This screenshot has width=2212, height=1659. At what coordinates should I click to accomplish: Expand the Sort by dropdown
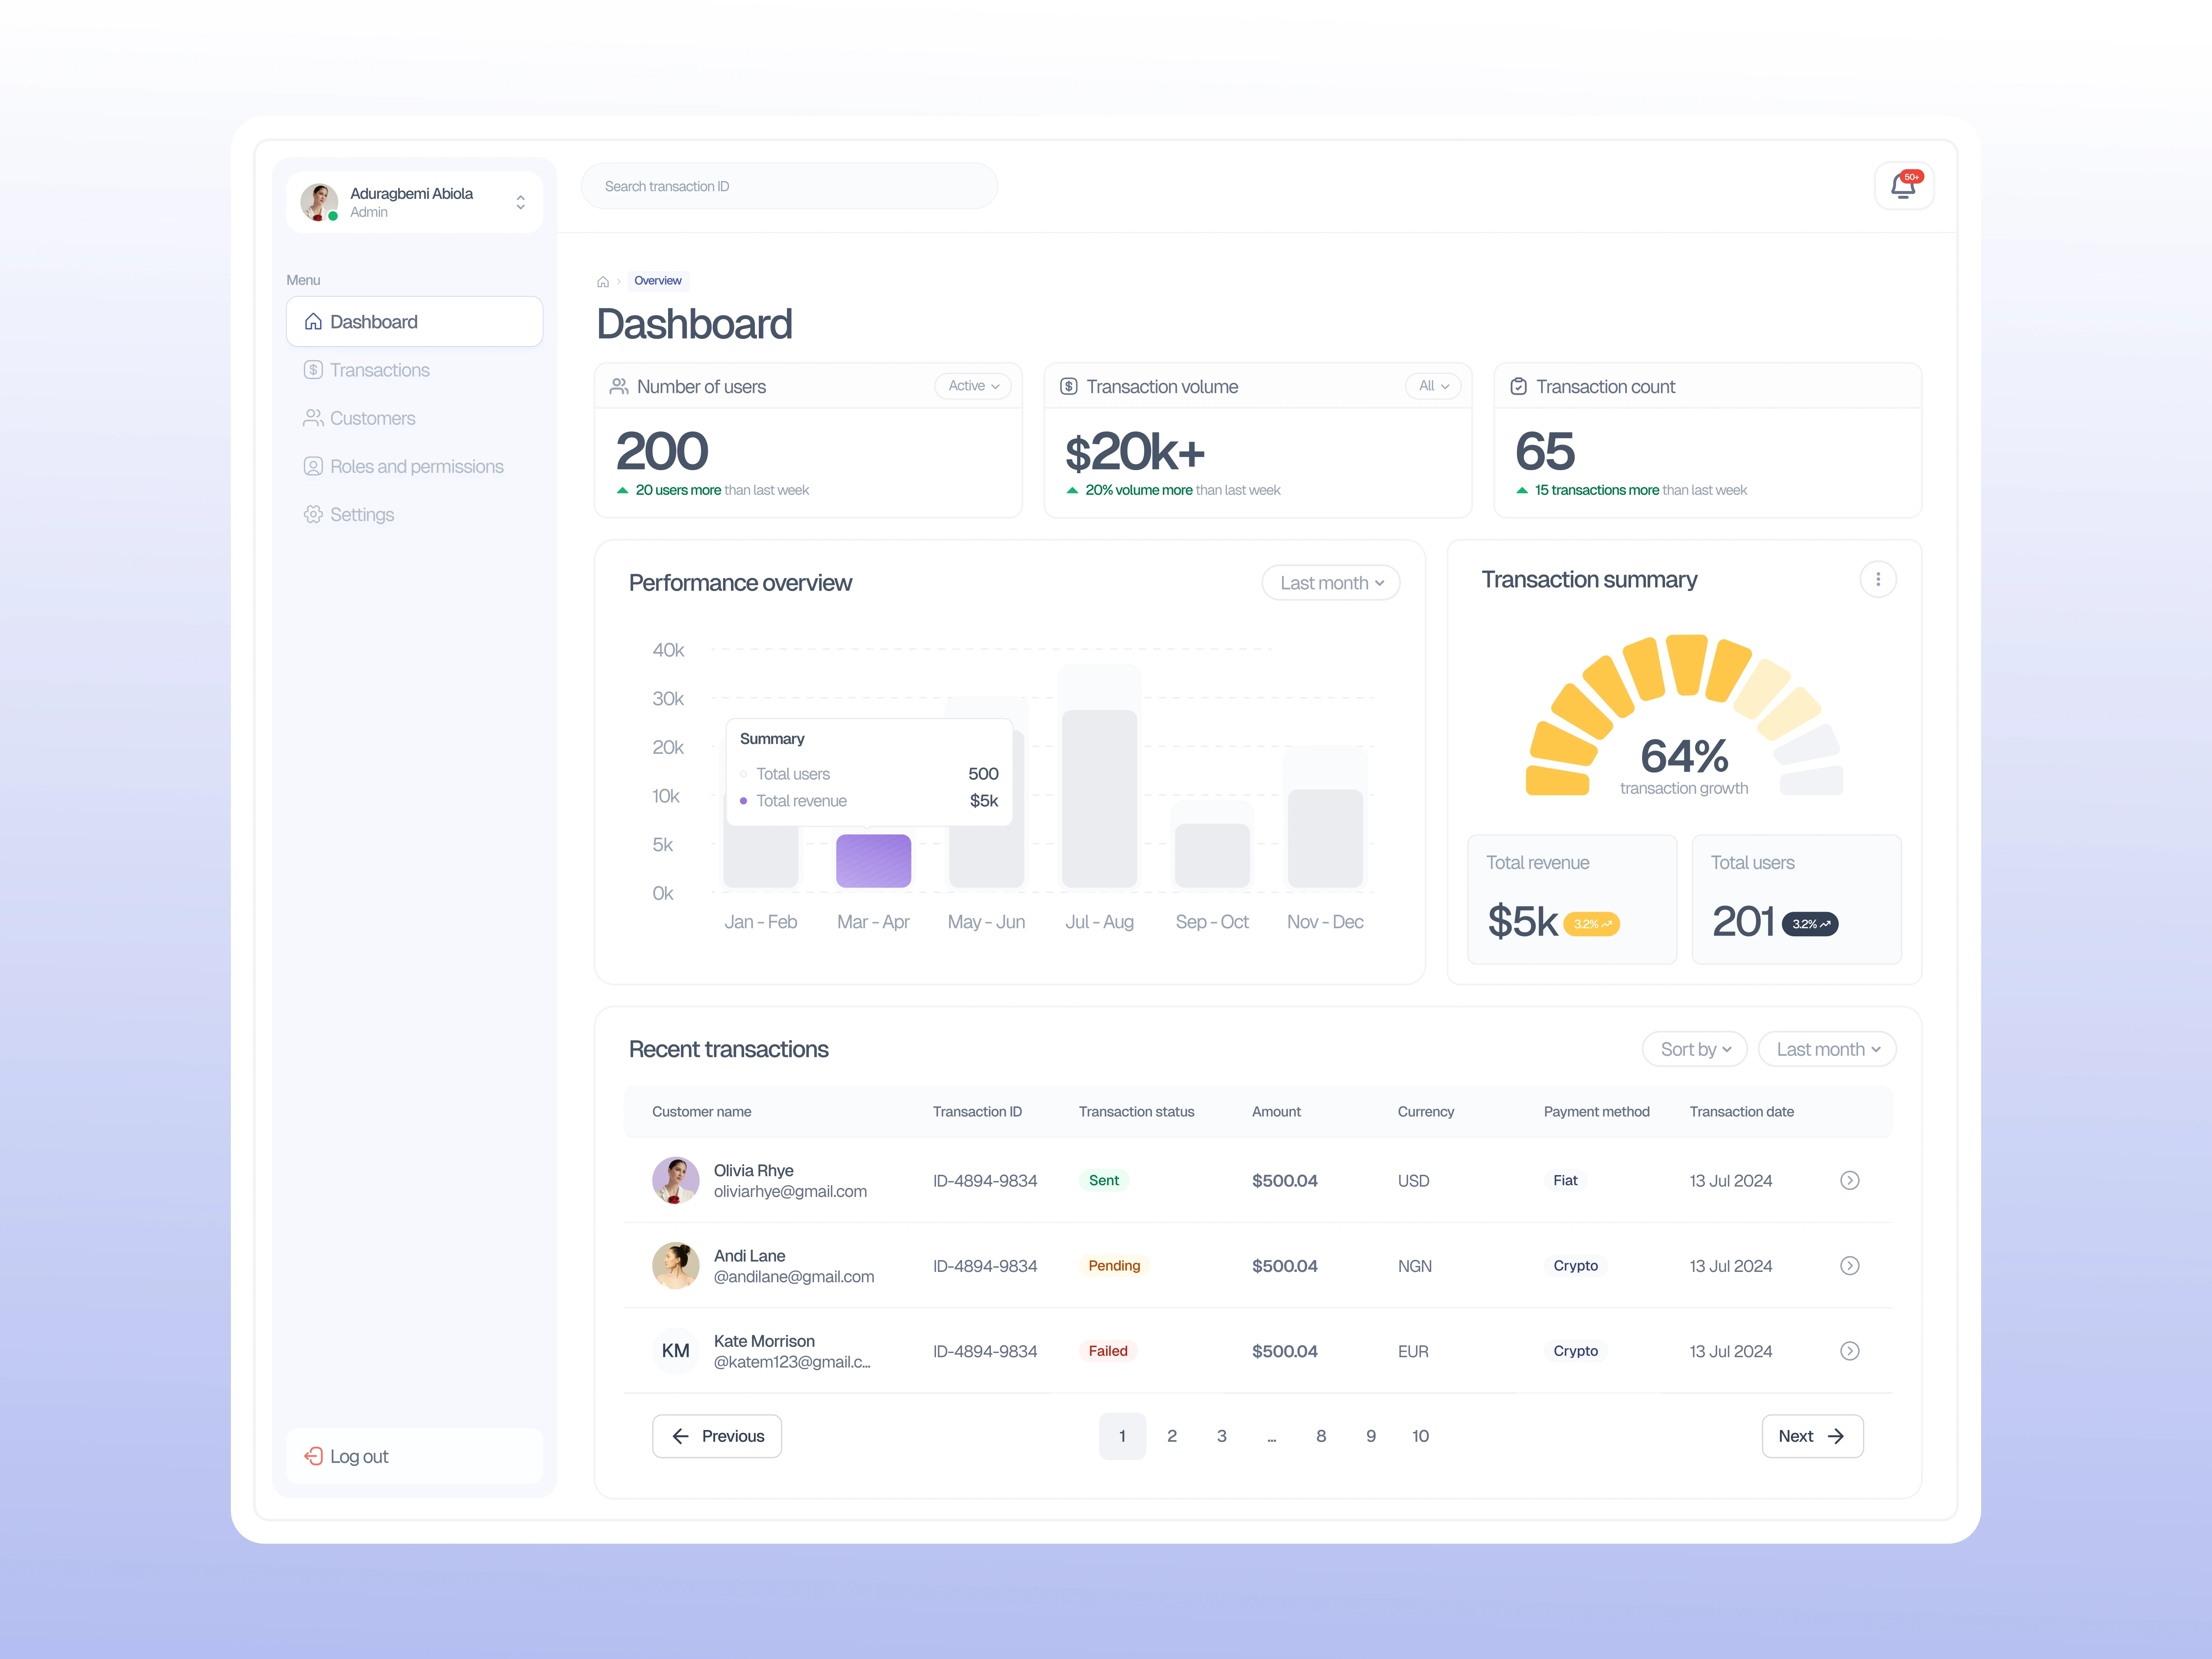point(1695,1049)
